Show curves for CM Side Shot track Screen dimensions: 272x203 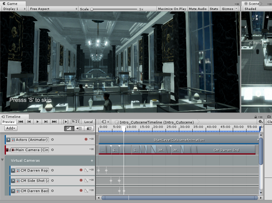[x=86, y=181]
